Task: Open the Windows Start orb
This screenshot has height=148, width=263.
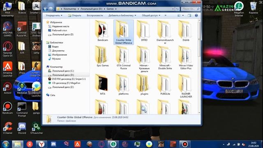Action: click(5, 144)
